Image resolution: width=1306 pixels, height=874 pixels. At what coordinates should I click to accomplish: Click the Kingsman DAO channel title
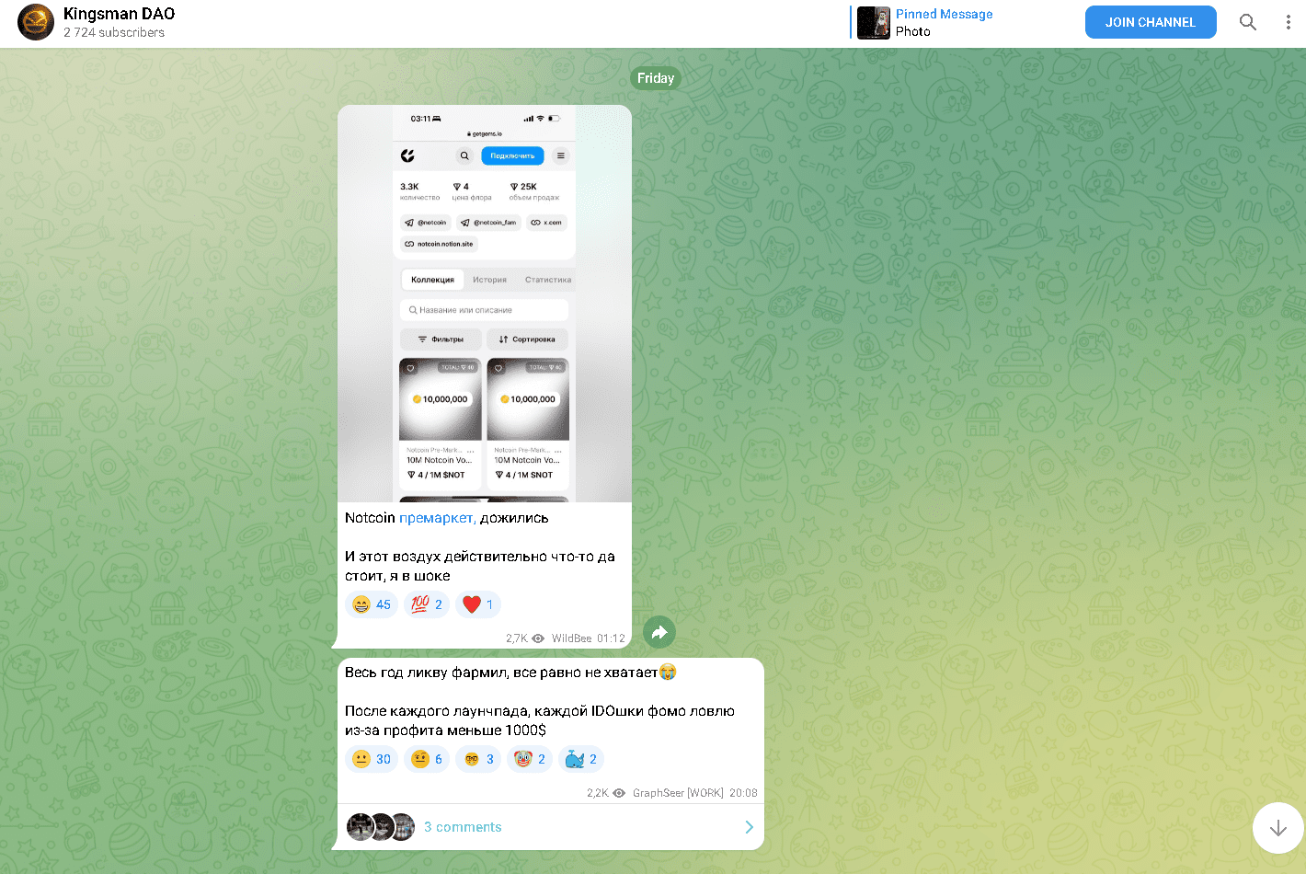point(119,14)
